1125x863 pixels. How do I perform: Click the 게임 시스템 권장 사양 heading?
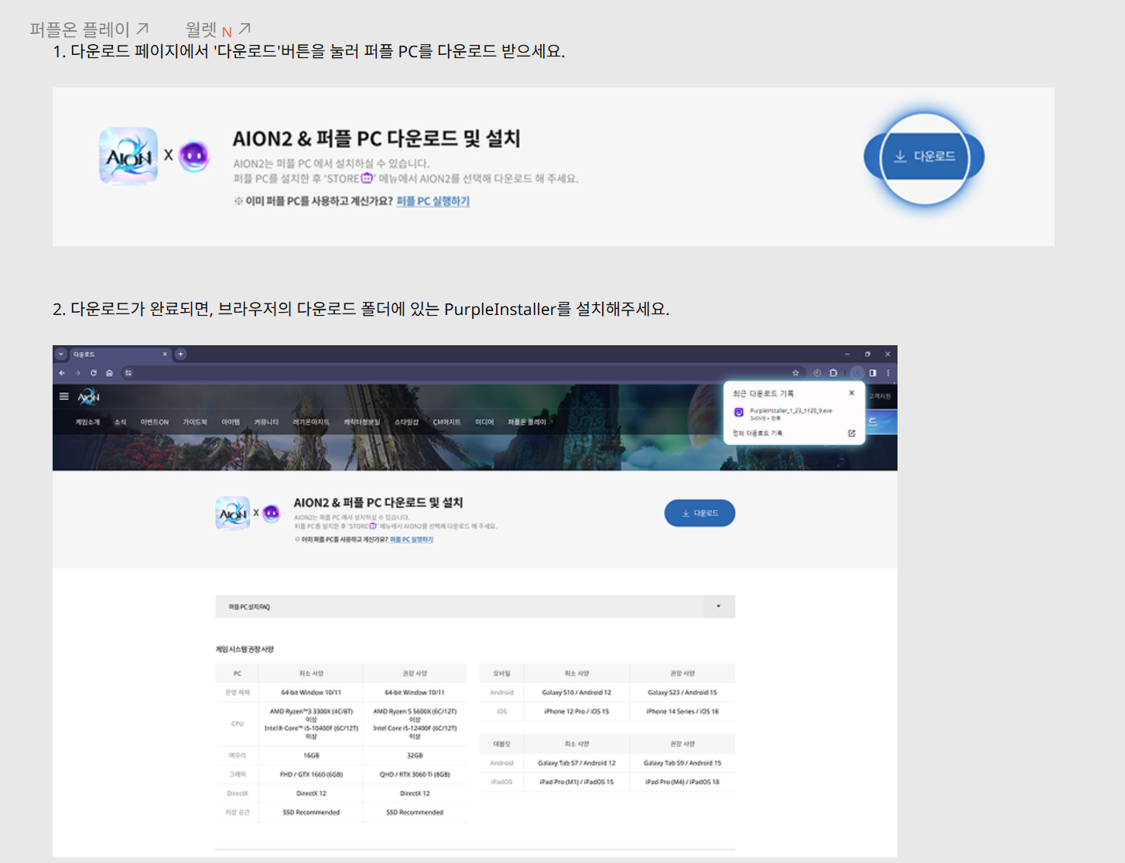[244, 649]
